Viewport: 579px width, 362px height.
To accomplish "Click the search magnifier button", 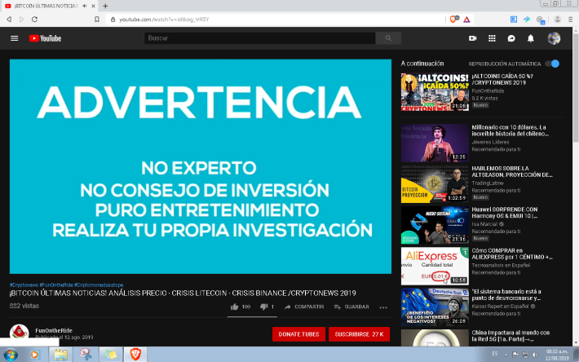I will (x=388, y=38).
